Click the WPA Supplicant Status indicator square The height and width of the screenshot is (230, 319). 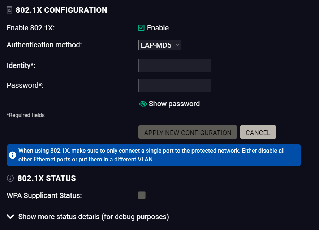pos(142,195)
